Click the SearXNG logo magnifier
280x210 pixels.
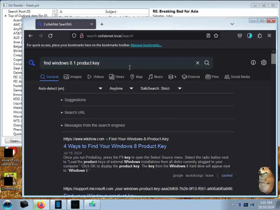coord(32,63)
